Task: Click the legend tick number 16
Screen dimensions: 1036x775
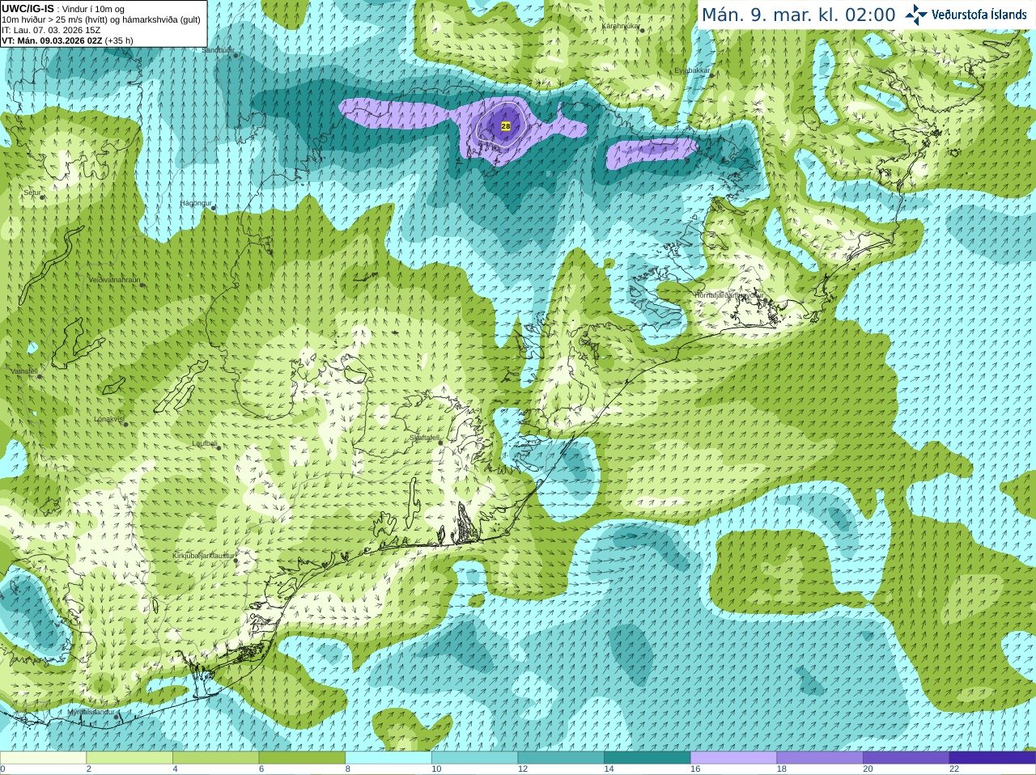Action: click(695, 769)
